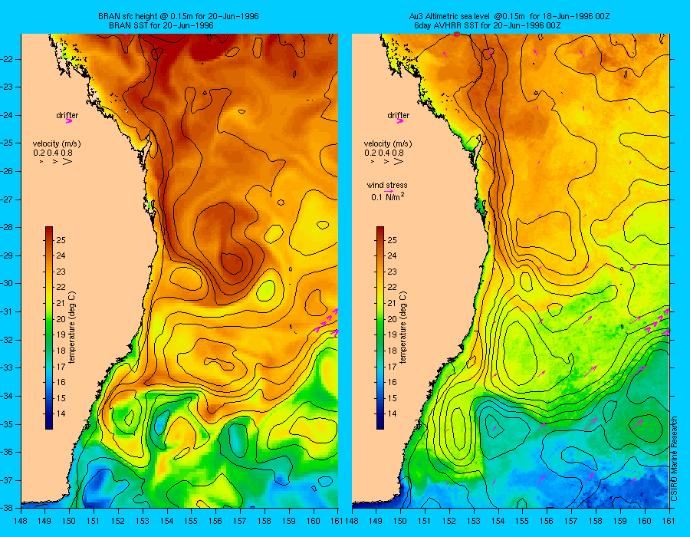
Task: Click the magenta wind stress reference arrow
Action: (388, 192)
